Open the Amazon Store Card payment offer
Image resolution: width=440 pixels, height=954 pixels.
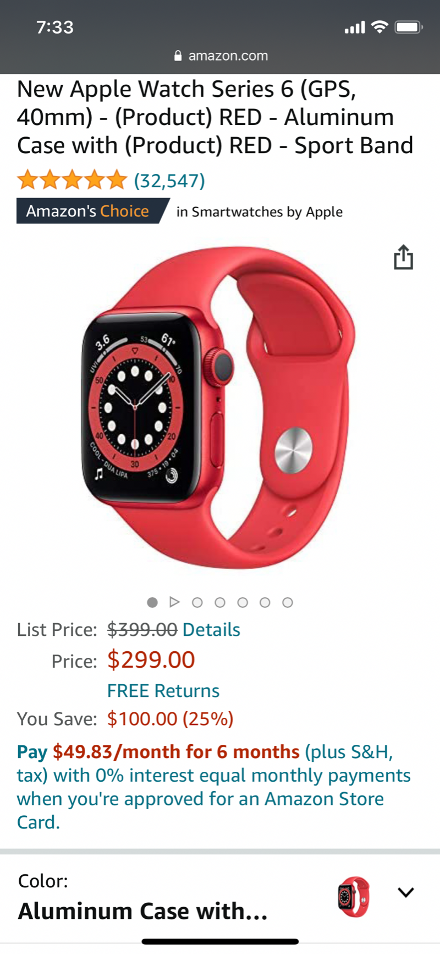click(214, 786)
